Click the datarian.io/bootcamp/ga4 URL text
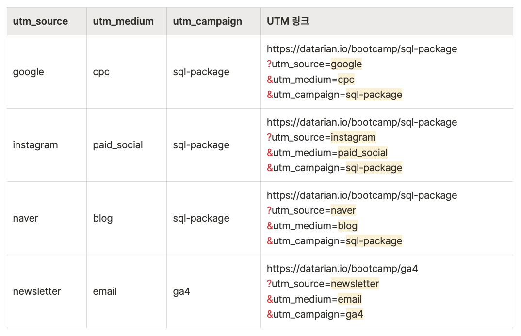The width and height of the screenshot is (521, 336). click(342, 269)
